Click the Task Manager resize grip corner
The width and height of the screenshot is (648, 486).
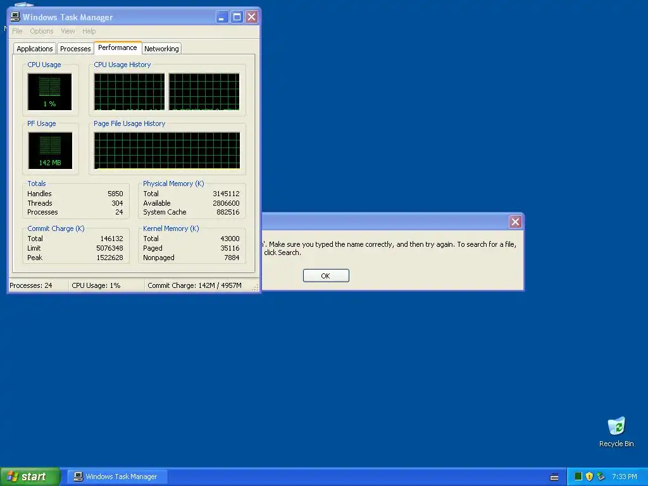(x=256, y=288)
